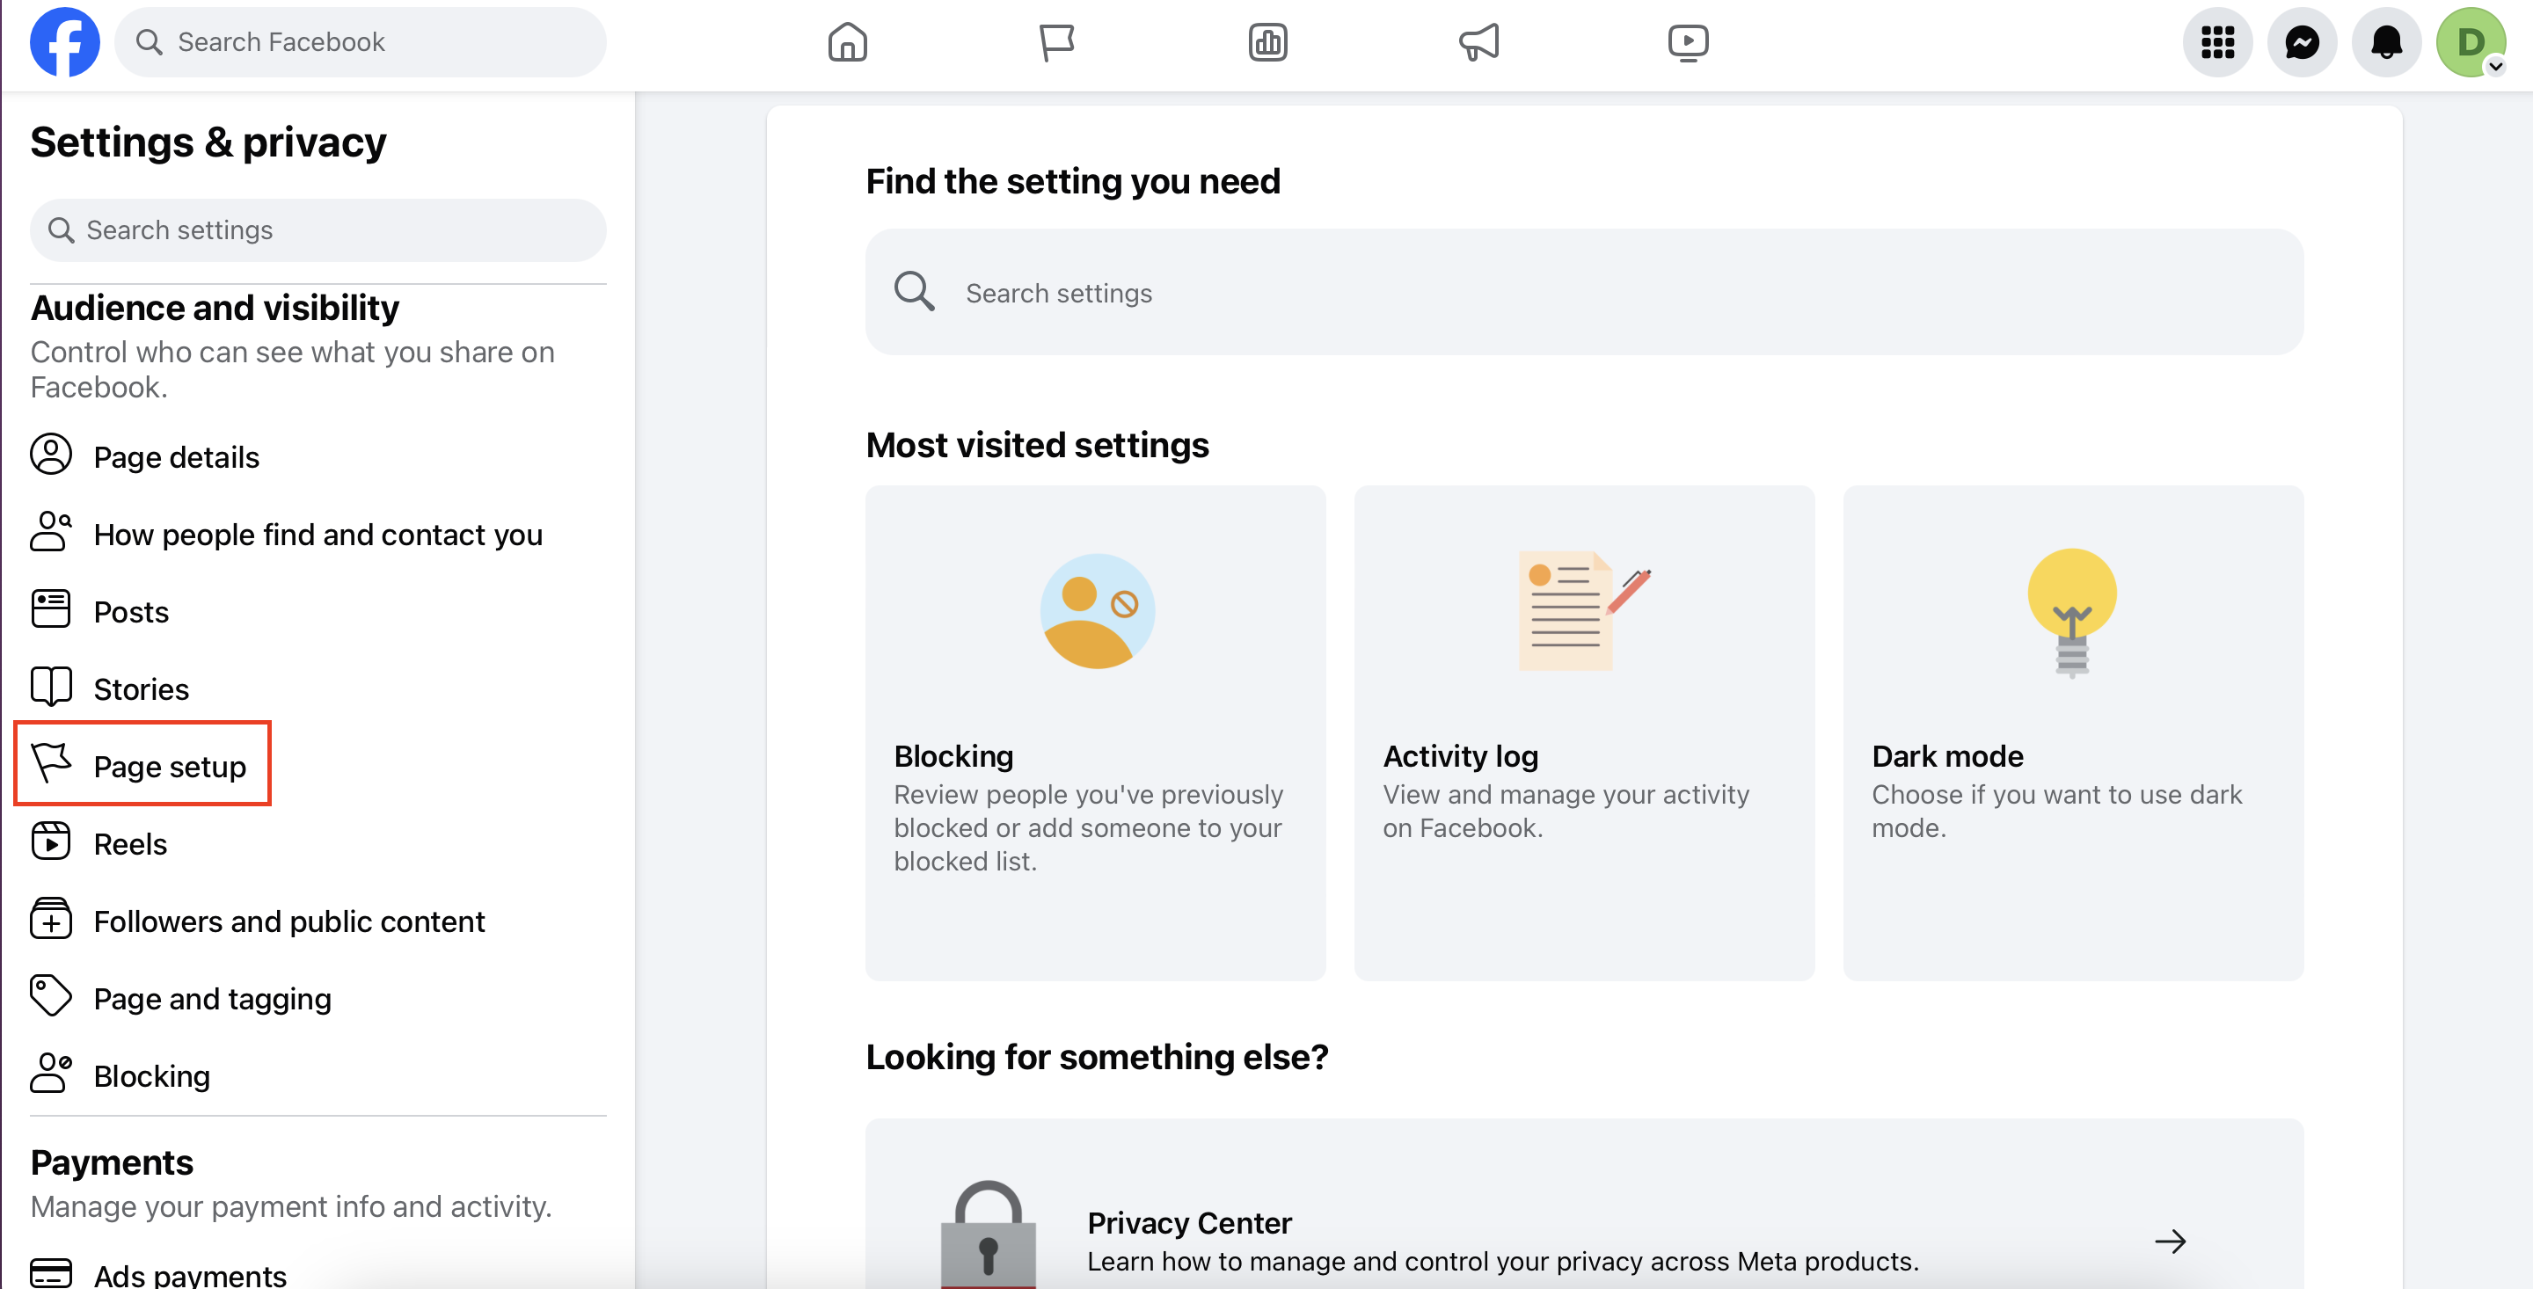
Task: Click the Privacy Center padlock icon
Action: [989, 1234]
